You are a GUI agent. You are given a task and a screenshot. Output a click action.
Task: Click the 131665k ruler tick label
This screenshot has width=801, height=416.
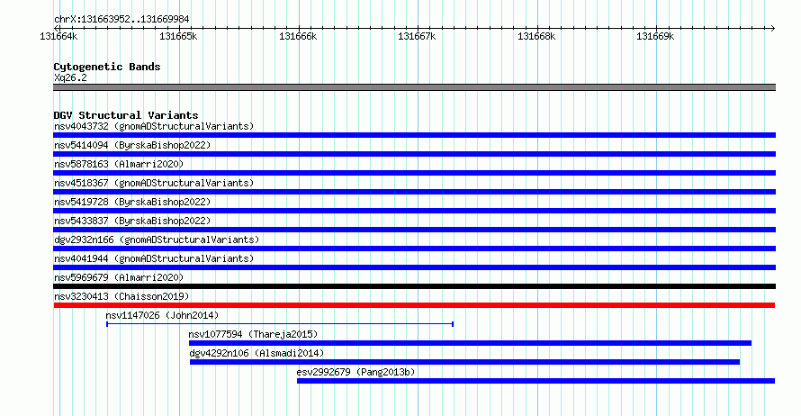click(x=178, y=36)
